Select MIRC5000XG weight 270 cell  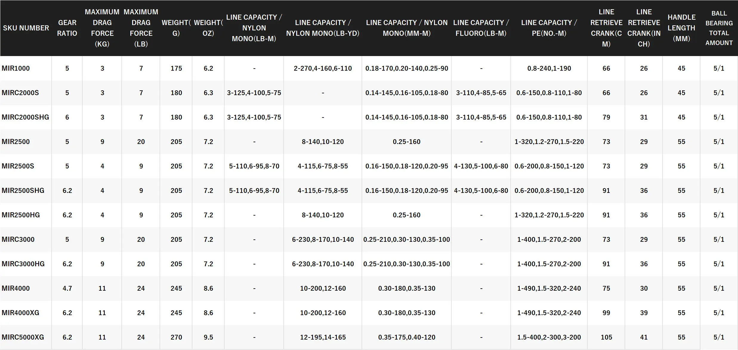pyautogui.click(x=176, y=337)
